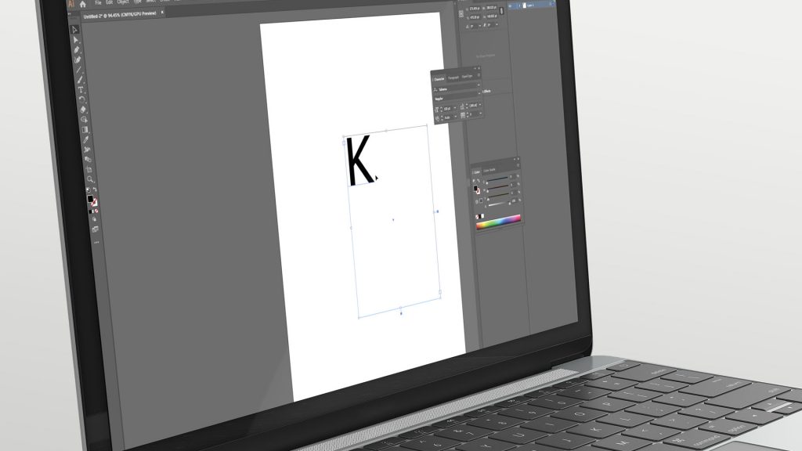The width and height of the screenshot is (802, 451).
Task: Switch to the Color Guide tab
Action: tap(490, 170)
